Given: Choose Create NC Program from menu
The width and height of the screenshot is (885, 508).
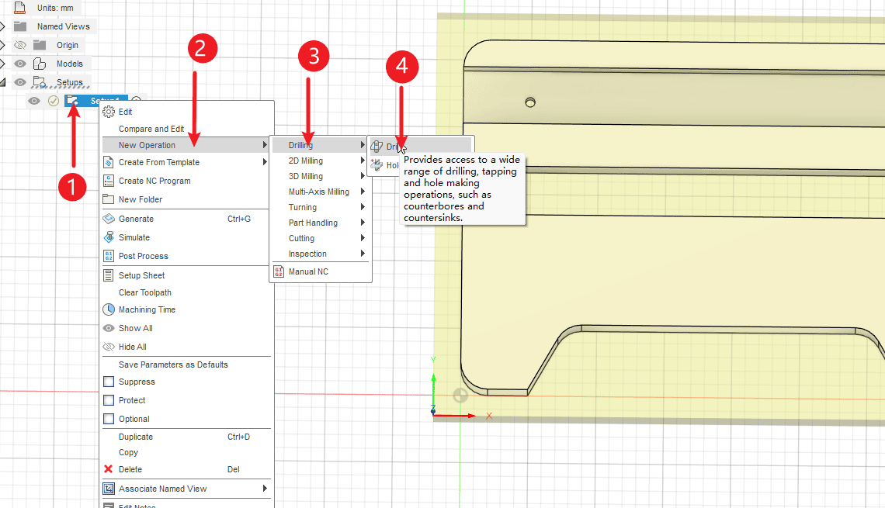Looking at the screenshot, I should [x=154, y=181].
